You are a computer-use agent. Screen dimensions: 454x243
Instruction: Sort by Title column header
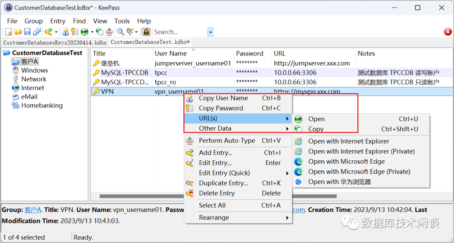[x=121, y=53]
